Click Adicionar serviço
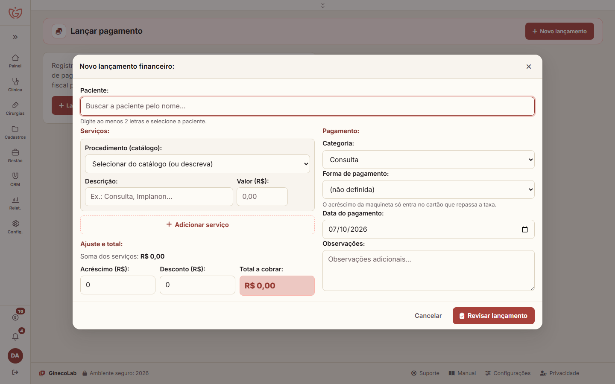The width and height of the screenshot is (615, 384). pyautogui.click(x=197, y=225)
